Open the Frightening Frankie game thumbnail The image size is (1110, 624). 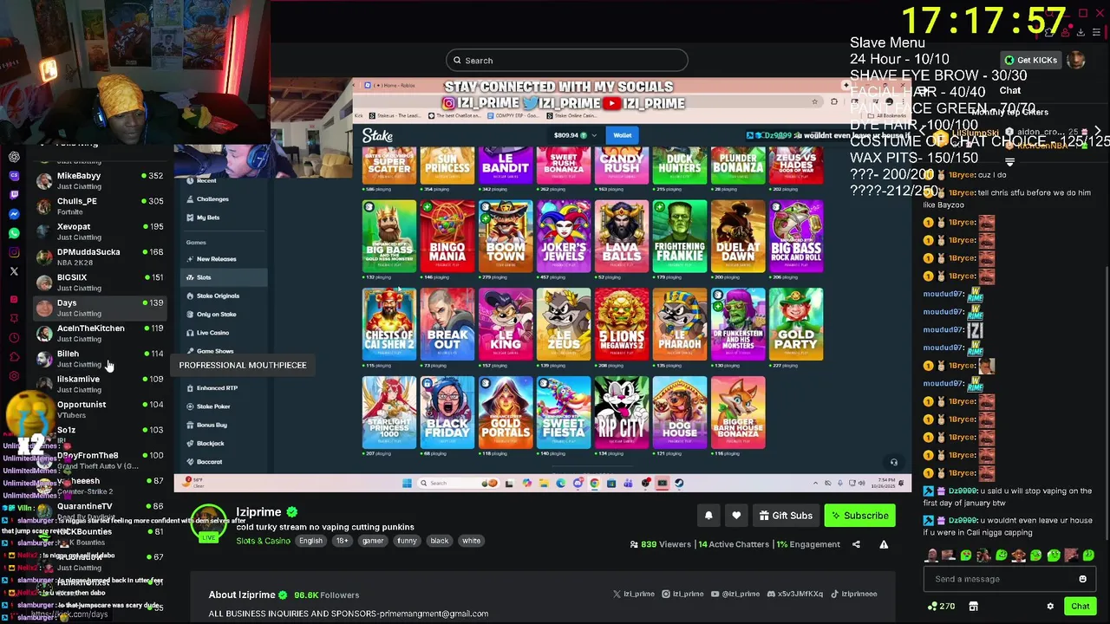click(x=680, y=237)
